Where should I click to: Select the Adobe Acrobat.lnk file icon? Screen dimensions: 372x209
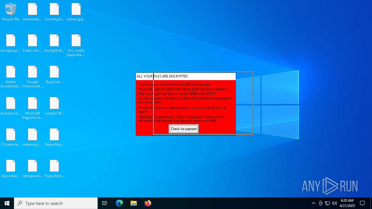(x=11, y=77)
